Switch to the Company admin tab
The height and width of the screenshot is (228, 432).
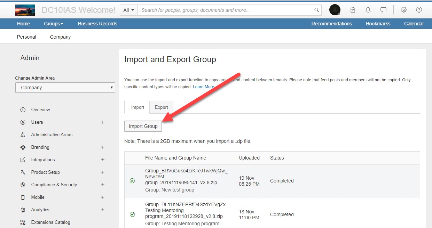click(x=60, y=37)
